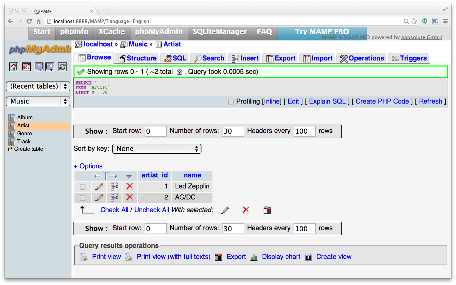The image size is (456, 285).
Task: Click the PHP extension icon in Chrome toolbar
Action: [x=435, y=21]
